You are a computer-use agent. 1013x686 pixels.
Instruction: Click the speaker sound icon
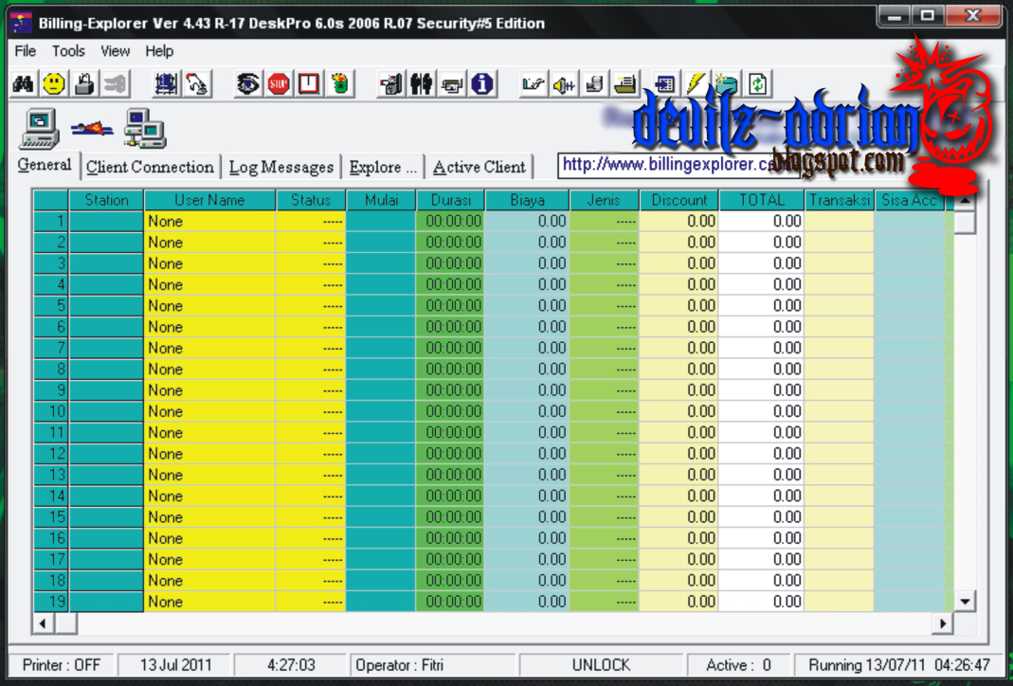(564, 84)
